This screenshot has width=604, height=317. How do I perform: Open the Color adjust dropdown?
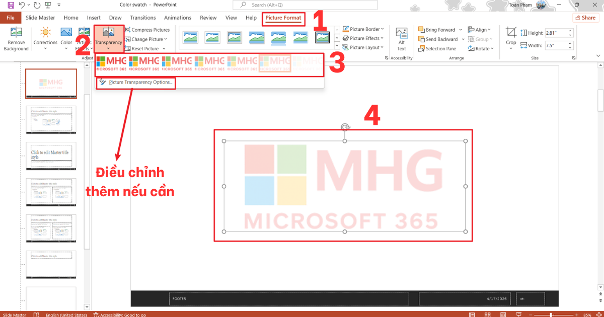pos(66,39)
